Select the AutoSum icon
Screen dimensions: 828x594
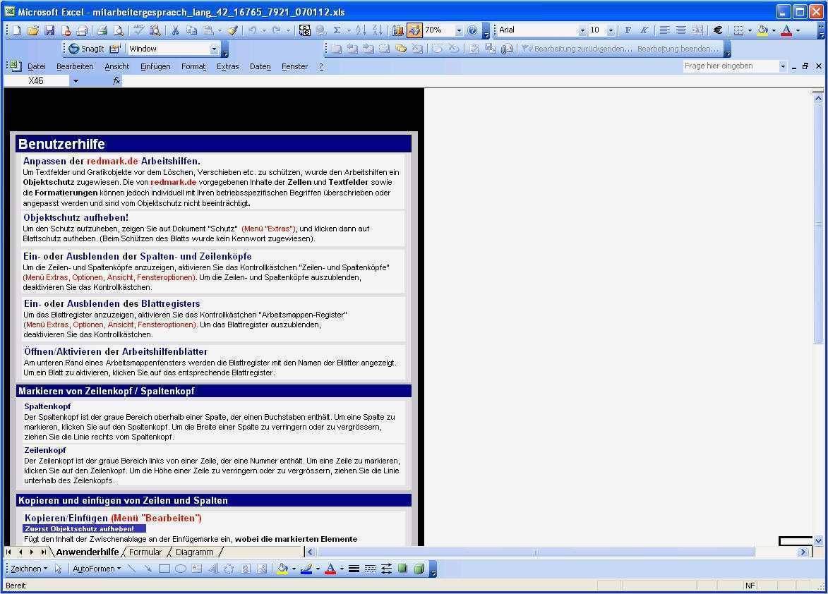click(337, 30)
